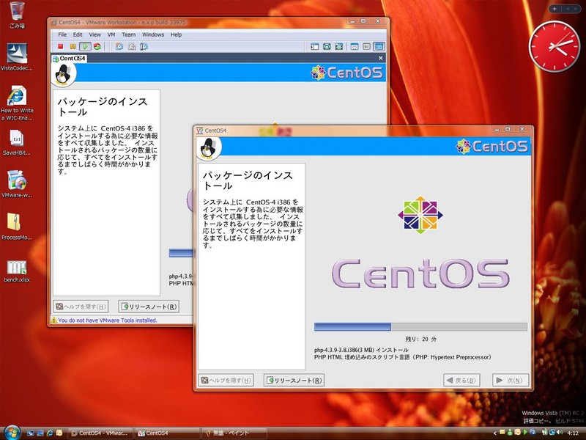Open the Snapshot Manager icon
586x440 pixels.
144,46
